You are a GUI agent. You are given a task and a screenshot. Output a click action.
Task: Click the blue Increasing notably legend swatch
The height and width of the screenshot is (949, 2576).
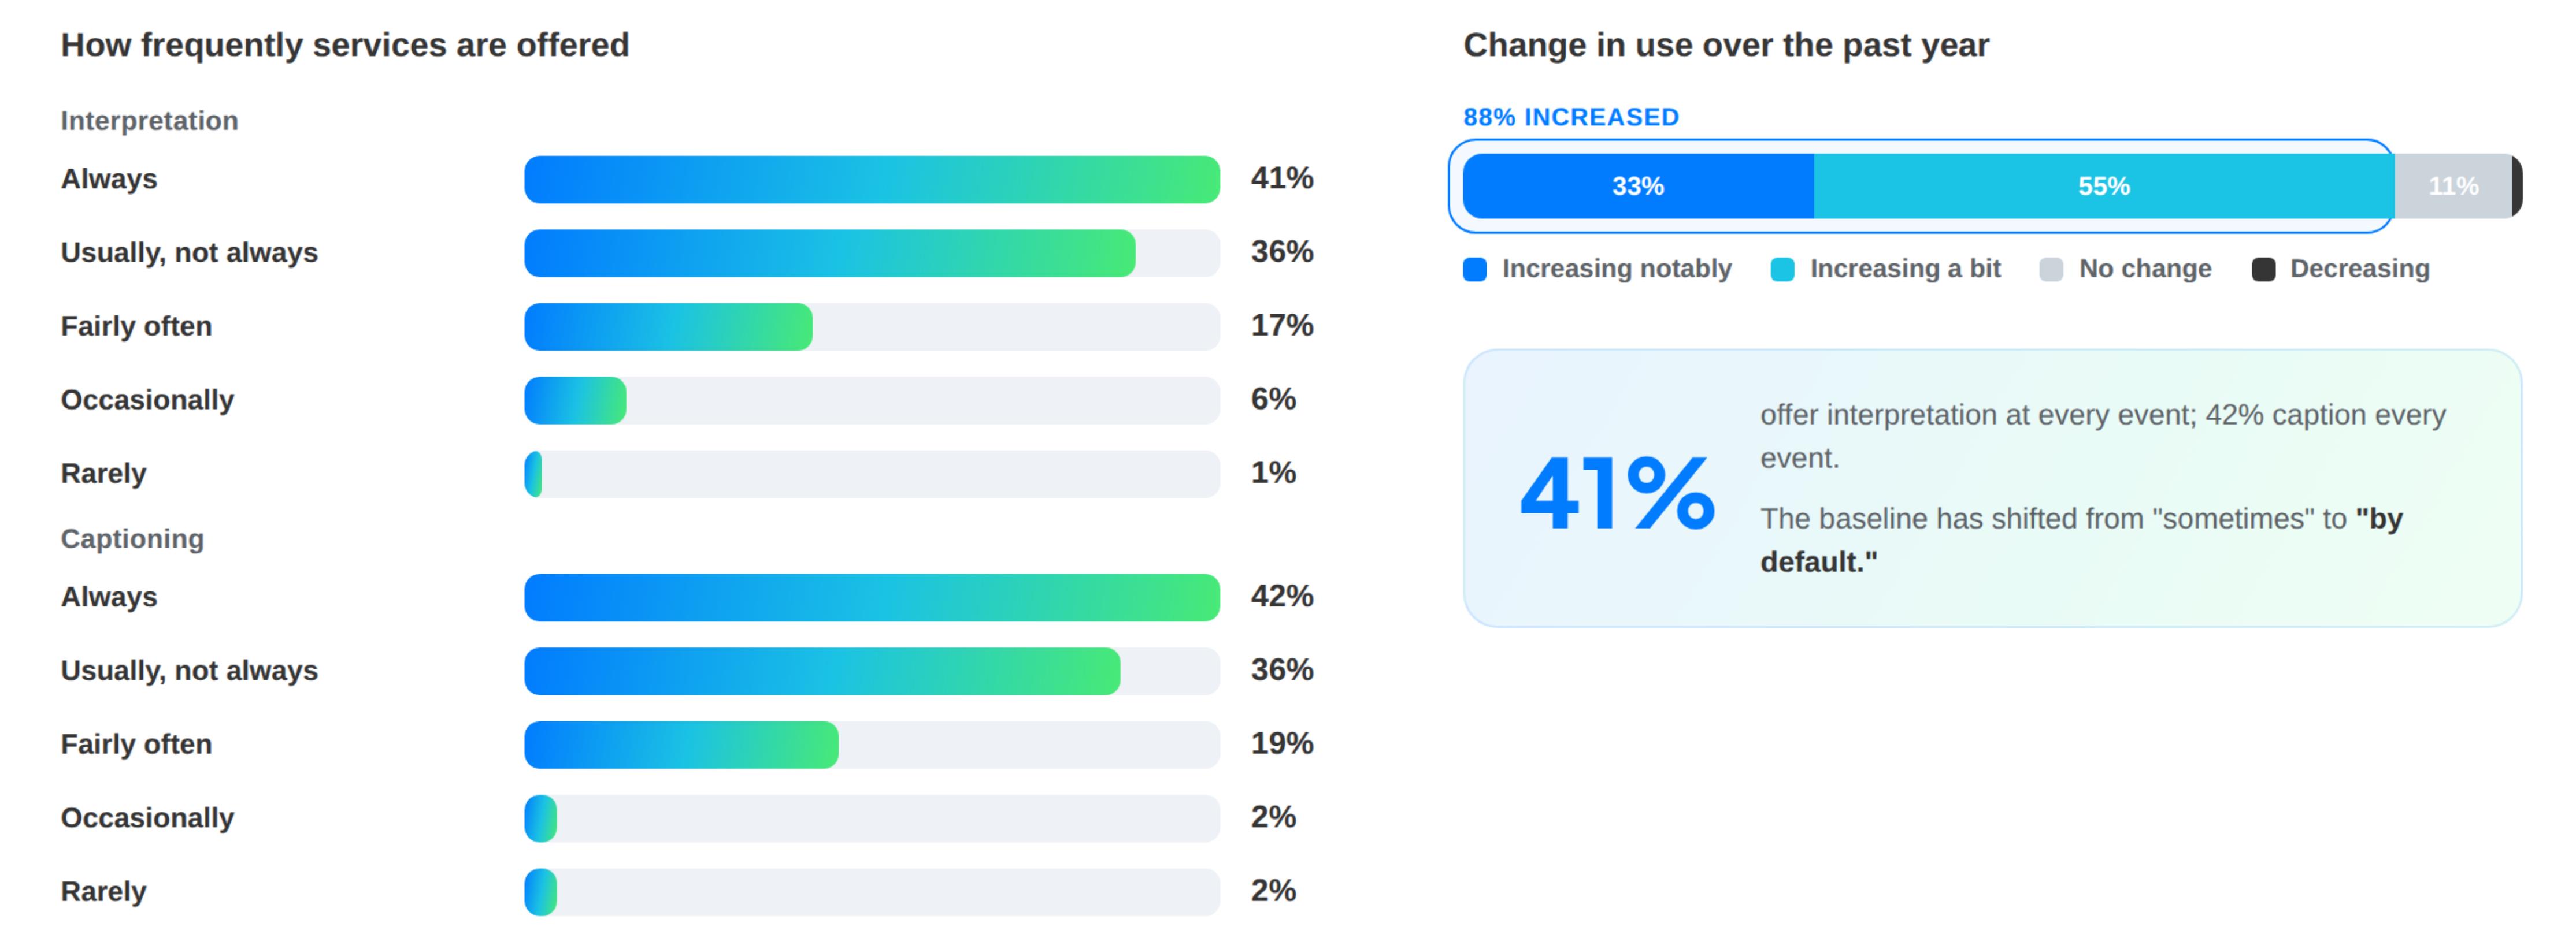(x=1474, y=270)
